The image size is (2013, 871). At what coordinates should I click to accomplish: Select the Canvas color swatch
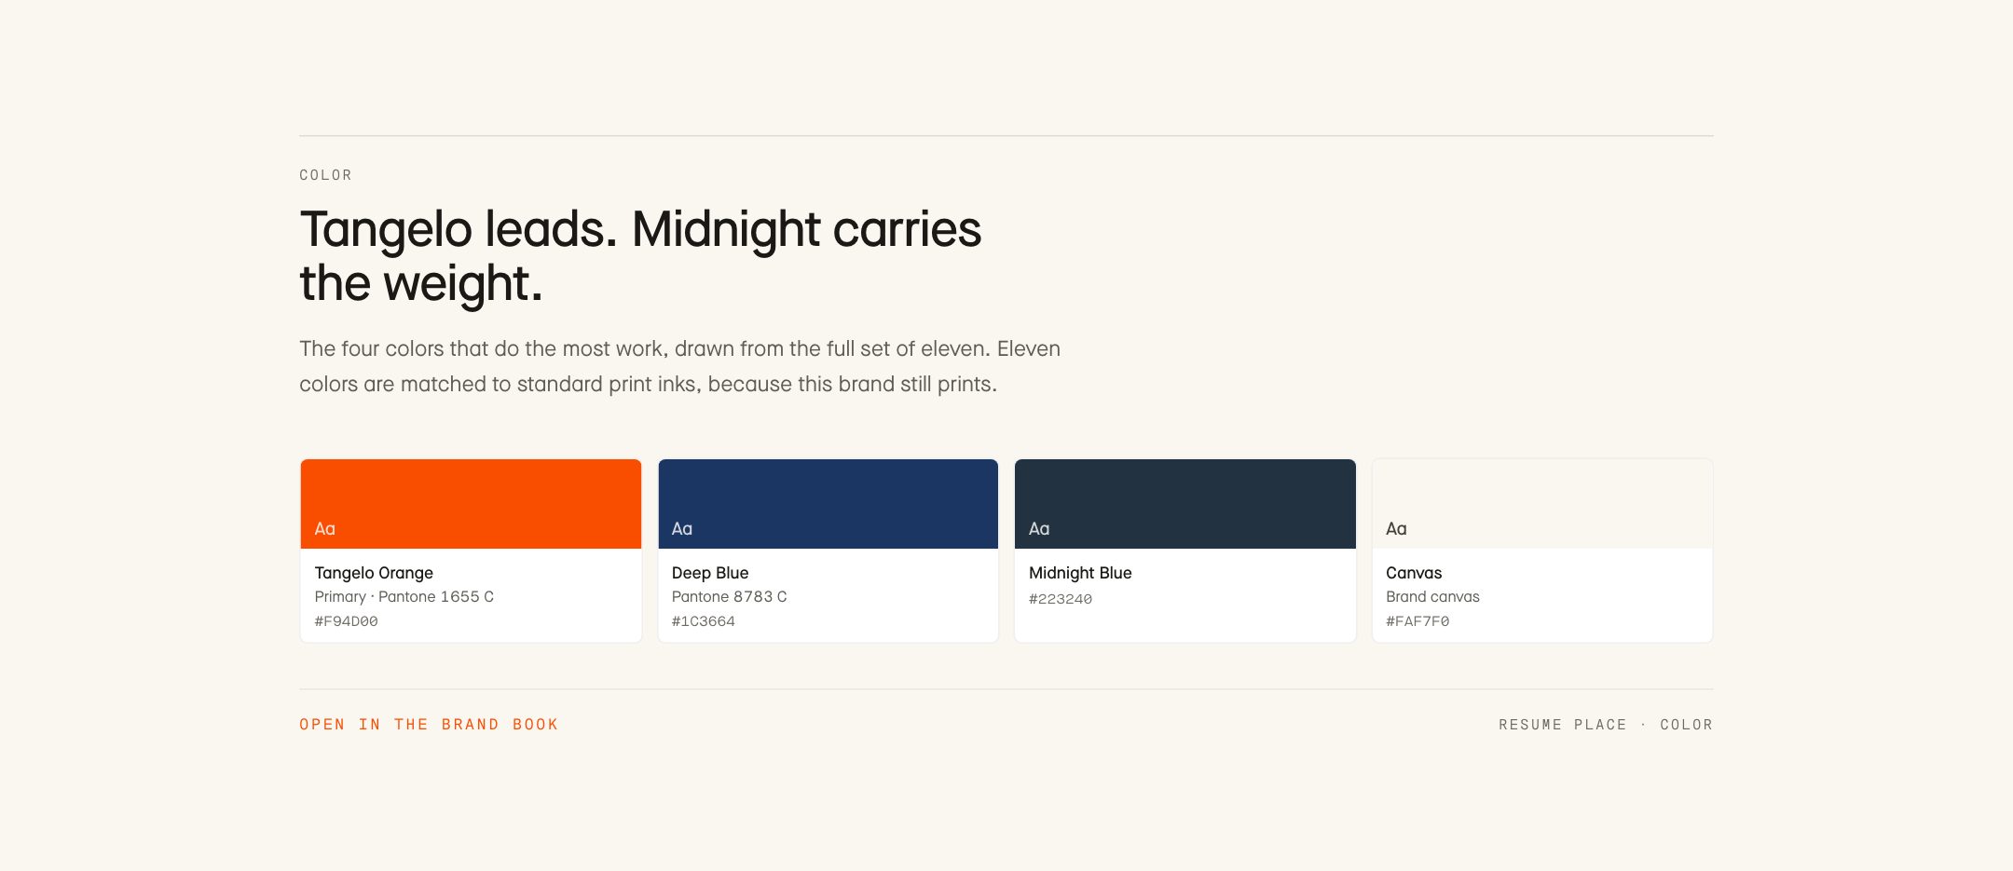(1542, 504)
